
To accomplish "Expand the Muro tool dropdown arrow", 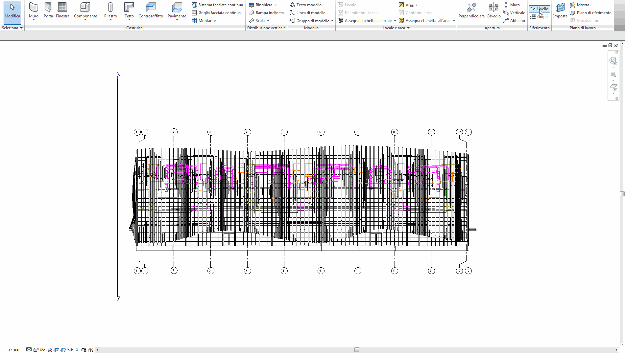I will (x=33, y=20).
